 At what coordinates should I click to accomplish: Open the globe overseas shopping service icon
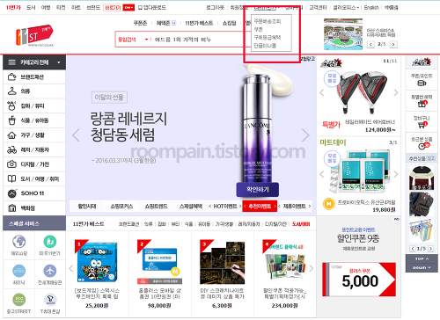[x=18, y=242]
